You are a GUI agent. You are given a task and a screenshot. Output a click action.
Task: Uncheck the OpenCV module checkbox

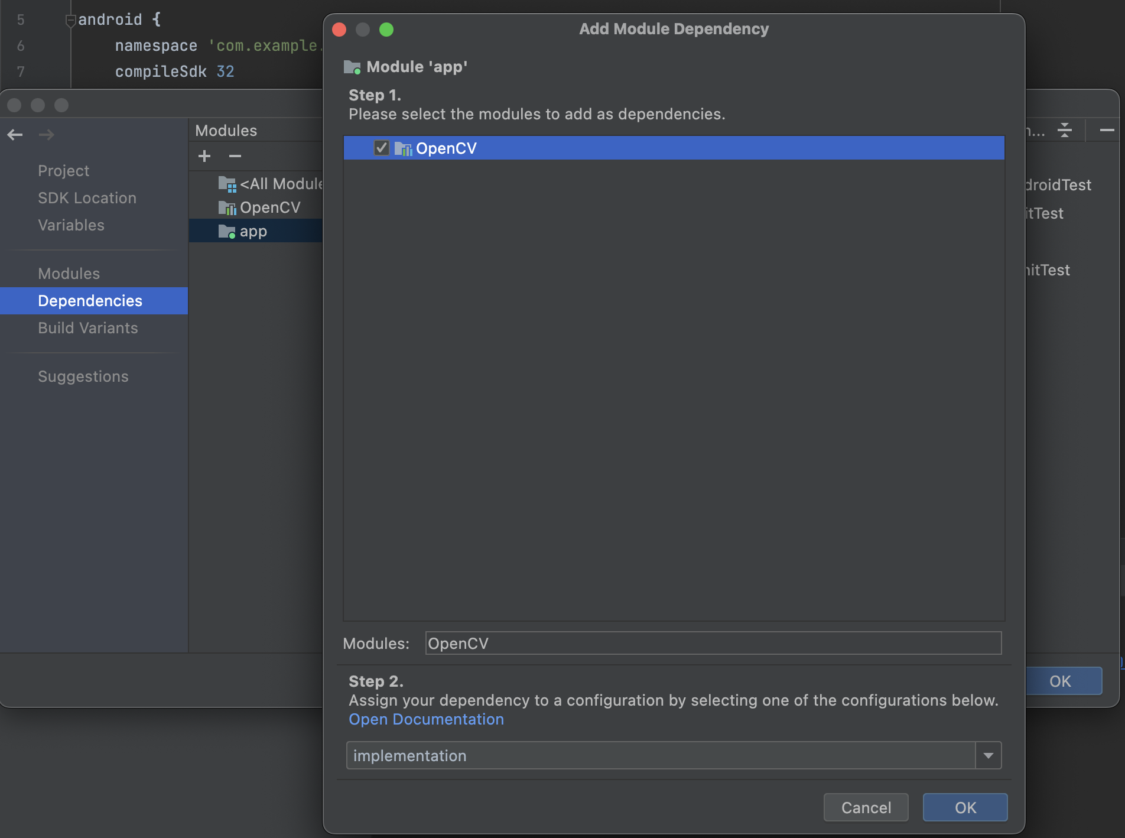tap(382, 148)
